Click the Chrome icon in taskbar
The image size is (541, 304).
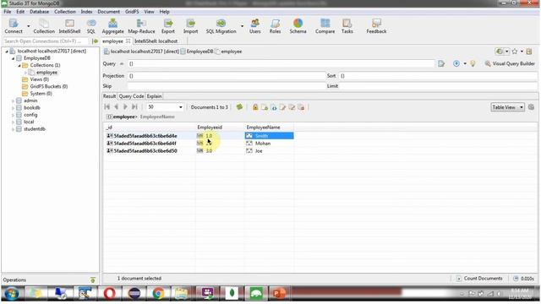click(x=158, y=294)
